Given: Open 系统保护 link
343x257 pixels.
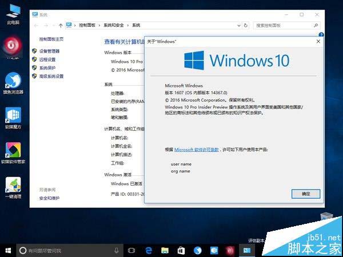Looking at the screenshot, I should [x=47, y=68].
